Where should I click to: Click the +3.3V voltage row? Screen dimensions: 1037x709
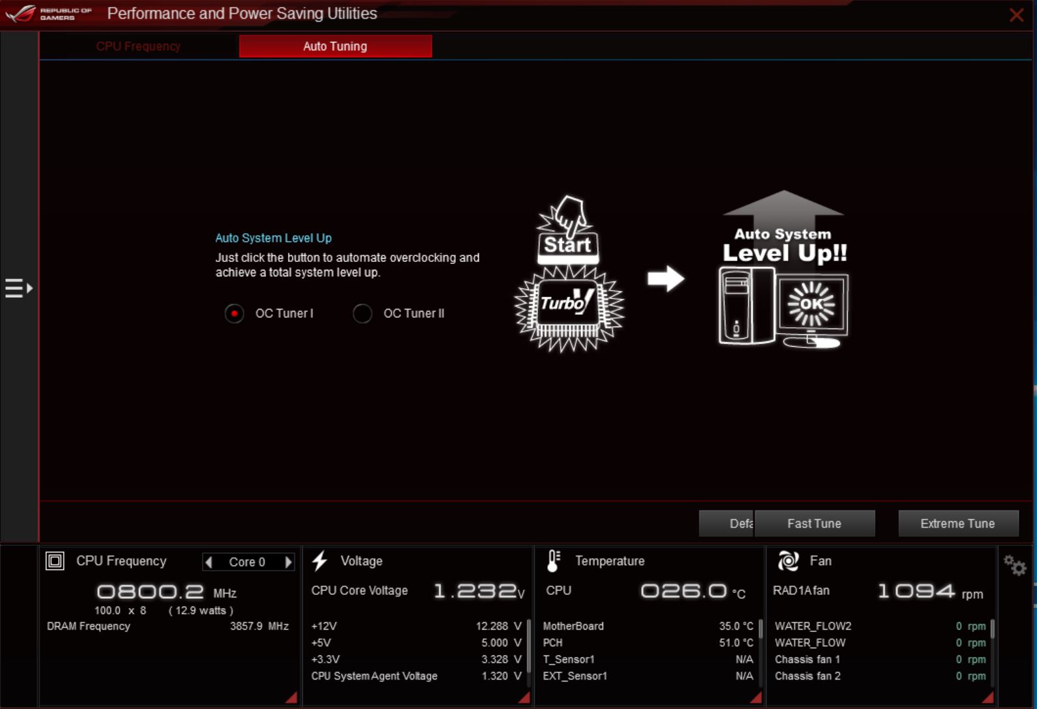coord(416,659)
